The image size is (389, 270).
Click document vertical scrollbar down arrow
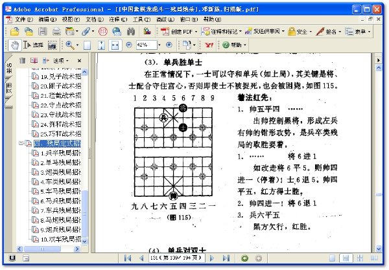[x=379, y=249]
